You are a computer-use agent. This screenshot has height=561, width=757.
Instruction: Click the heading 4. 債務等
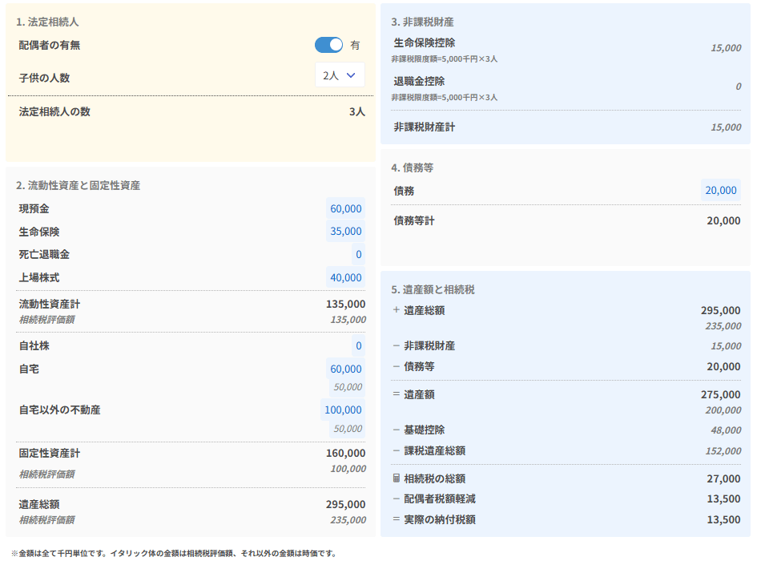pos(413,167)
